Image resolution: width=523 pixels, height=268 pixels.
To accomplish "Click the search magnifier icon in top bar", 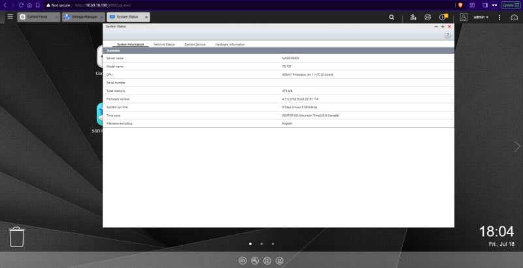I will tap(392, 18).
